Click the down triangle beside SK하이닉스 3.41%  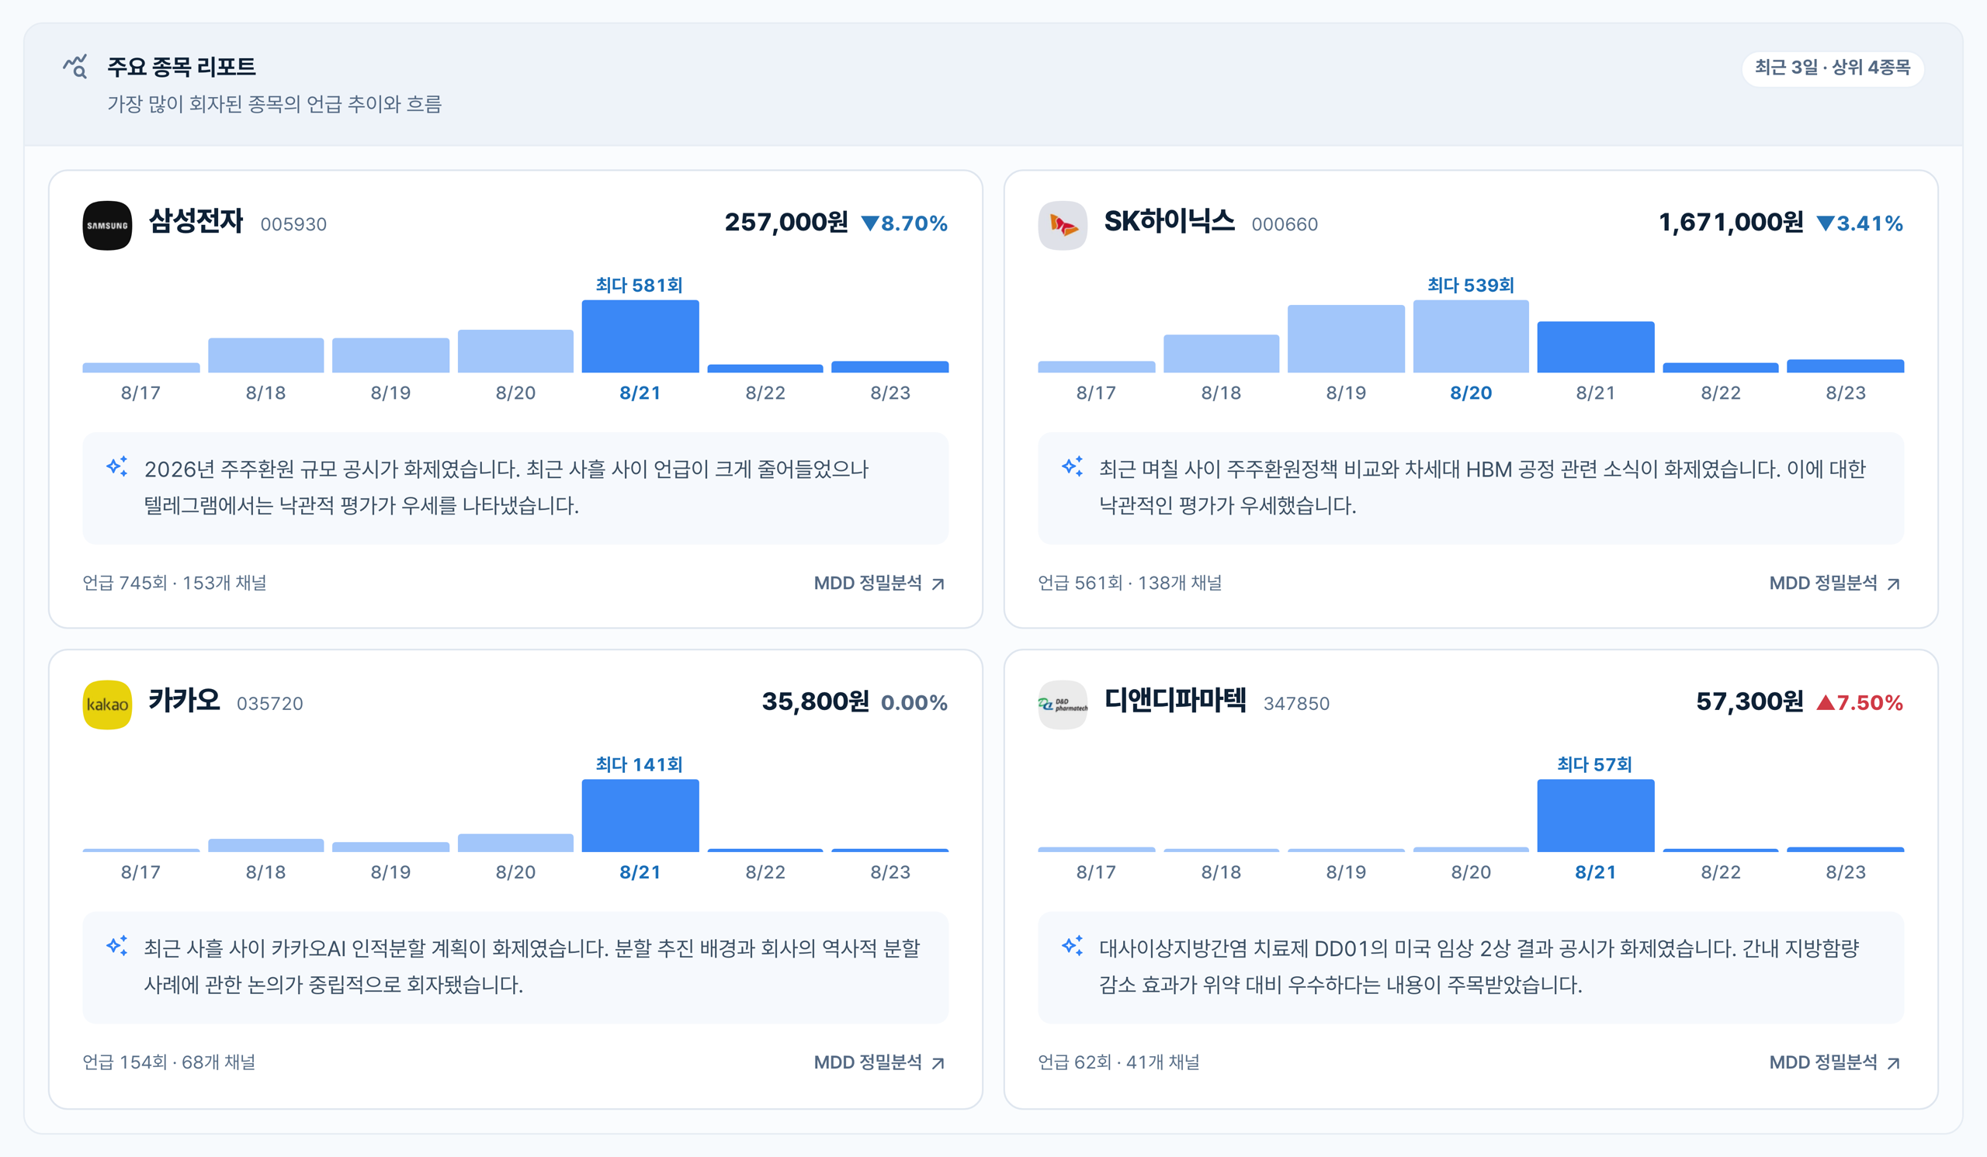click(x=1826, y=223)
